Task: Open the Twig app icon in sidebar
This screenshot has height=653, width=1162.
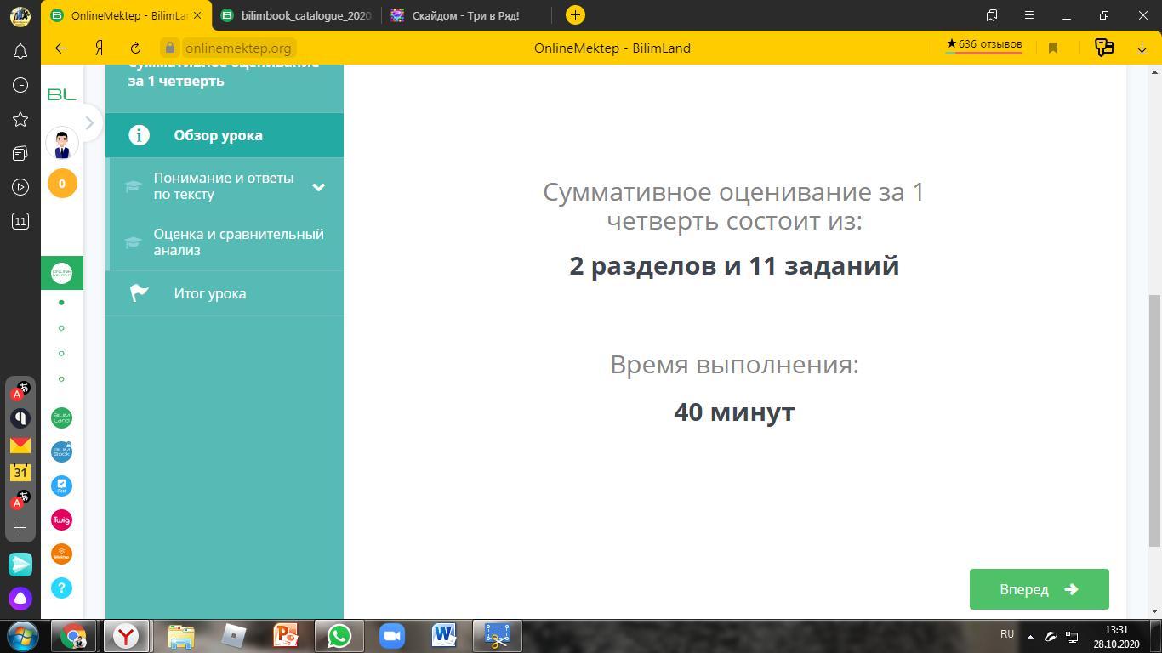Action: [x=61, y=520]
